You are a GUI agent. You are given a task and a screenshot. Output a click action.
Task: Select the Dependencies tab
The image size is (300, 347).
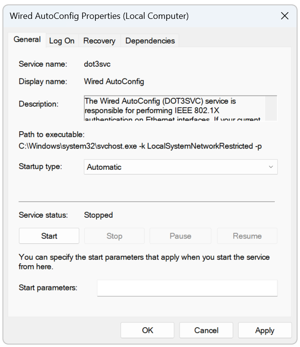click(x=150, y=41)
